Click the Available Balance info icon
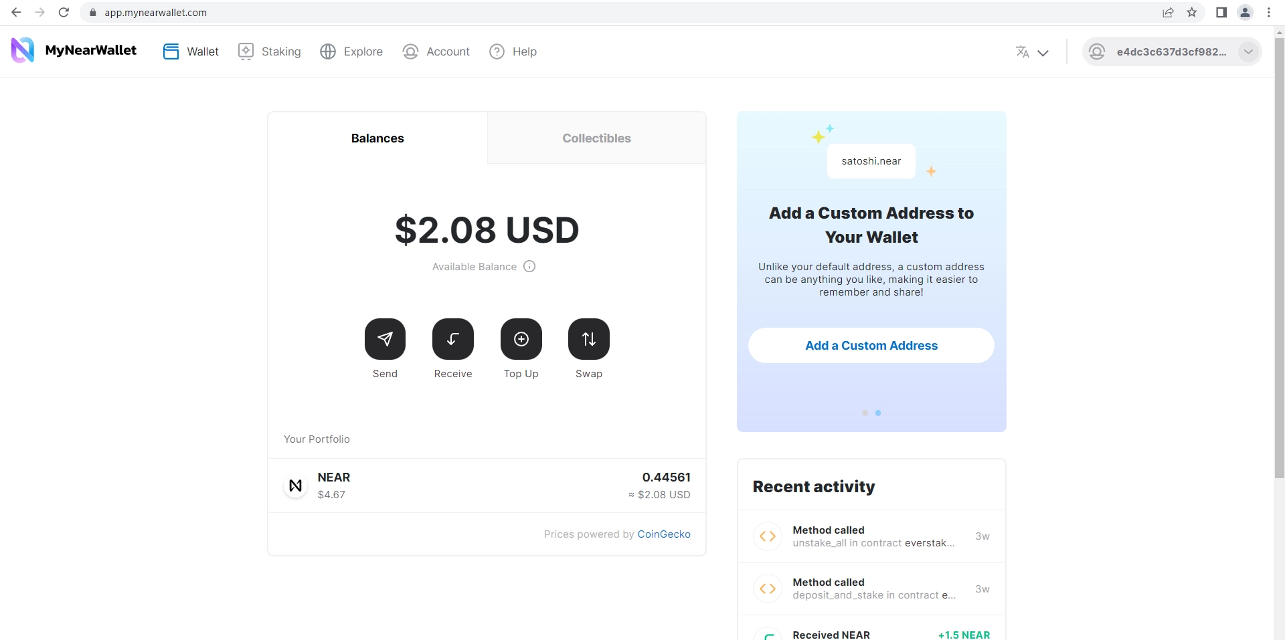The image size is (1285, 640). [529, 266]
